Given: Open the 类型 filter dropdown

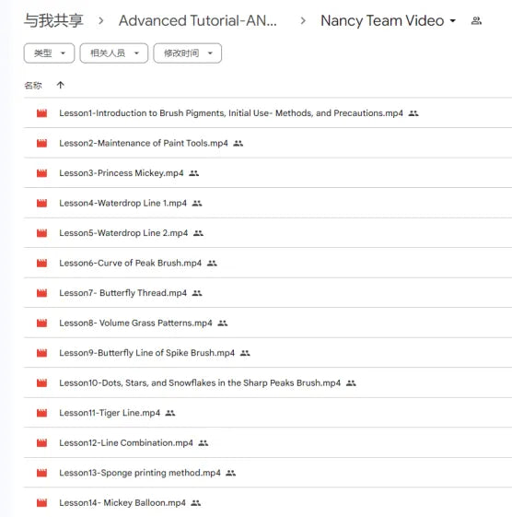Looking at the screenshot, I should (49, 53).
